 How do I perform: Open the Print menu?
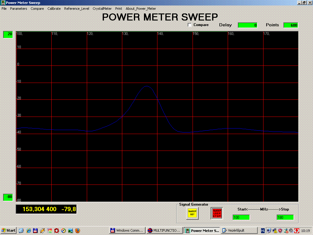(119, 9)
